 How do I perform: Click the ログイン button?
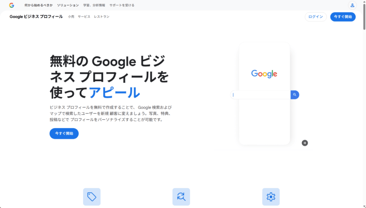point(315,17)
